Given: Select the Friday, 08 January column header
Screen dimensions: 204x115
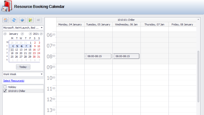Looking at the screenshot, I should point(183,24).
